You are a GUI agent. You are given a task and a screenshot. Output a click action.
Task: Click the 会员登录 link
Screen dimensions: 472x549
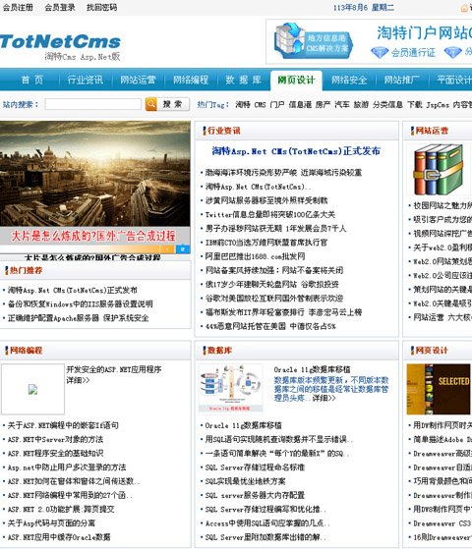coord(60,7)
